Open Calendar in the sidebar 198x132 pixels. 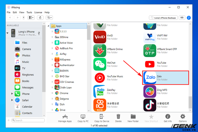tap(27, 107)
